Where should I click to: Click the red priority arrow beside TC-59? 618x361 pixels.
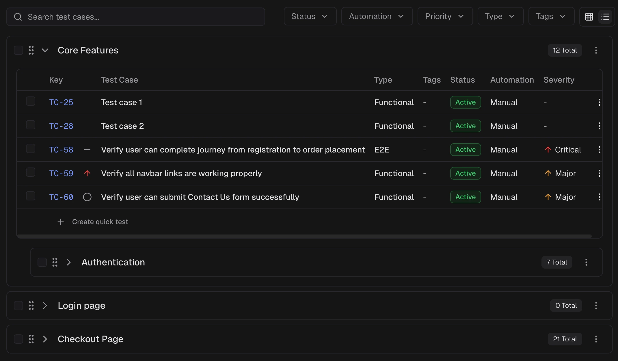tap(87, 173)
